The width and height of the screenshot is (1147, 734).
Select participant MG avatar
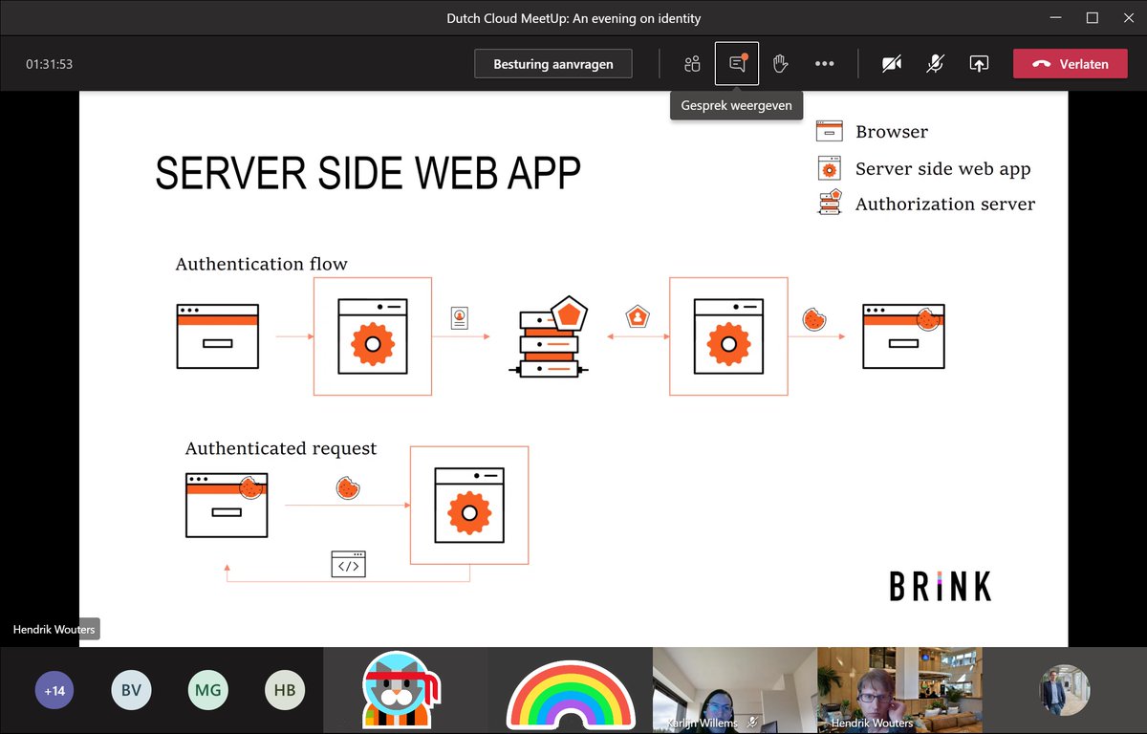[207, 690]
